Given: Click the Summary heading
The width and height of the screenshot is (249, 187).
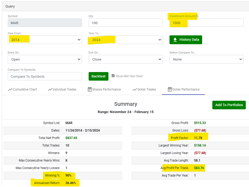Looking at the screenshot, I should (126, 104).
